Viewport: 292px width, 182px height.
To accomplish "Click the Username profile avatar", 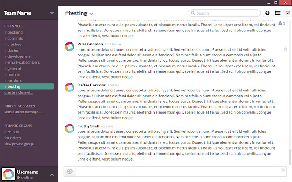I will tap(8, 174).
